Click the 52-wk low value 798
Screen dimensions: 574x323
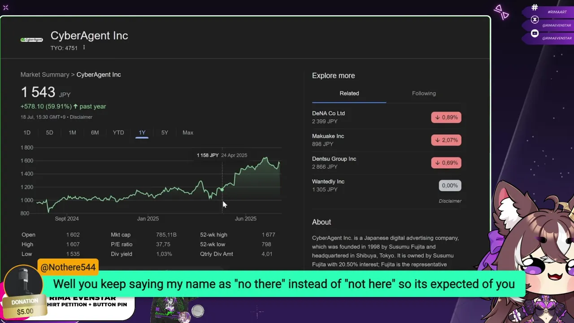[x=266, y=244]
